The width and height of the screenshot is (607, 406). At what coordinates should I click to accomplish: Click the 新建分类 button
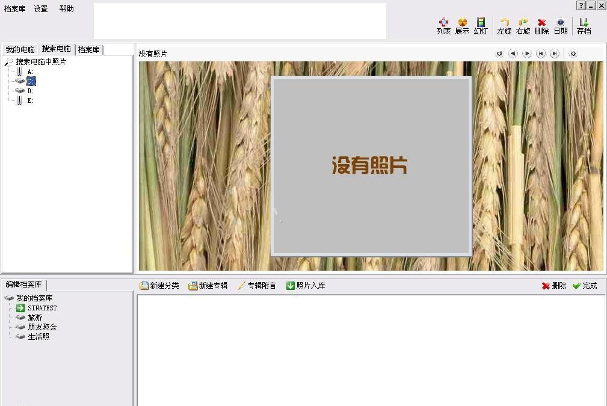[159, 286]
